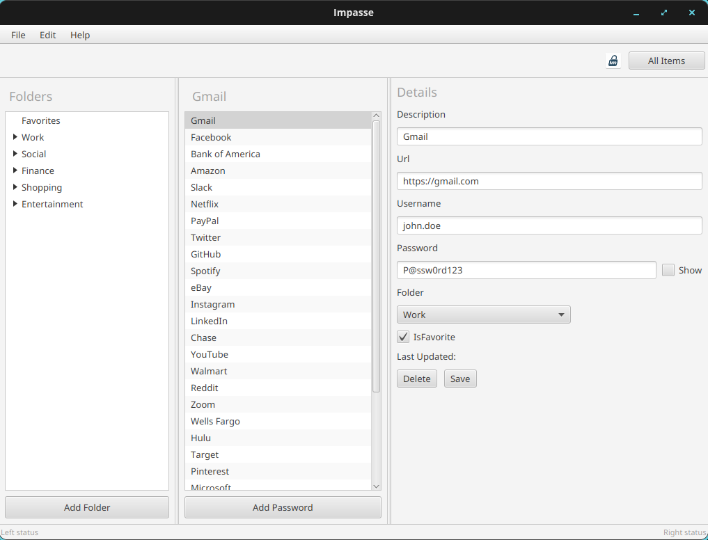The width and height of the screenshot is (708, 540).
Task: Click into the Description field
Action: (x=549, y=136)
